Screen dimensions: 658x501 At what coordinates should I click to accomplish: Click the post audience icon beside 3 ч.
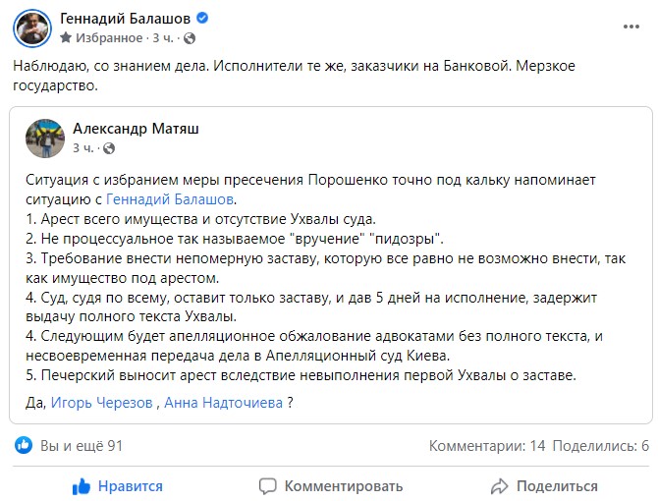pos(190,38)
